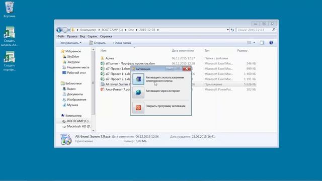Sort by the Тип column header
The image size is (322, 181).
[x=207, y=50]
